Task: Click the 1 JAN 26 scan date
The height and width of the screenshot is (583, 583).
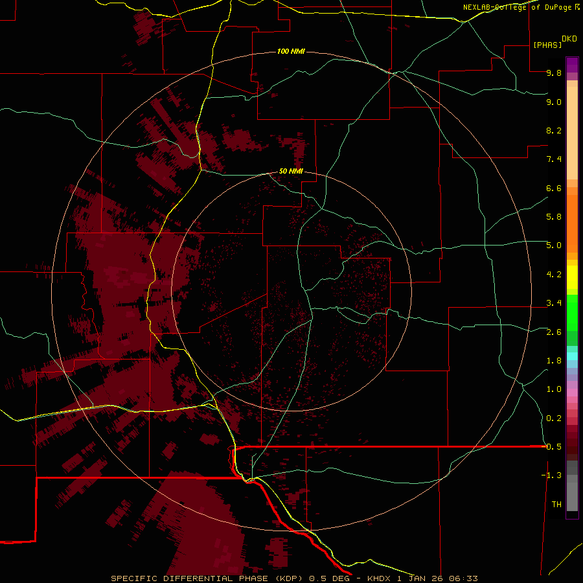Action: [x=421, y=578]
